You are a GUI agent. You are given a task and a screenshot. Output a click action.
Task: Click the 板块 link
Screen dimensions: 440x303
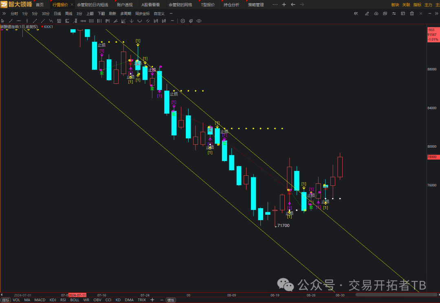(395, 5)
